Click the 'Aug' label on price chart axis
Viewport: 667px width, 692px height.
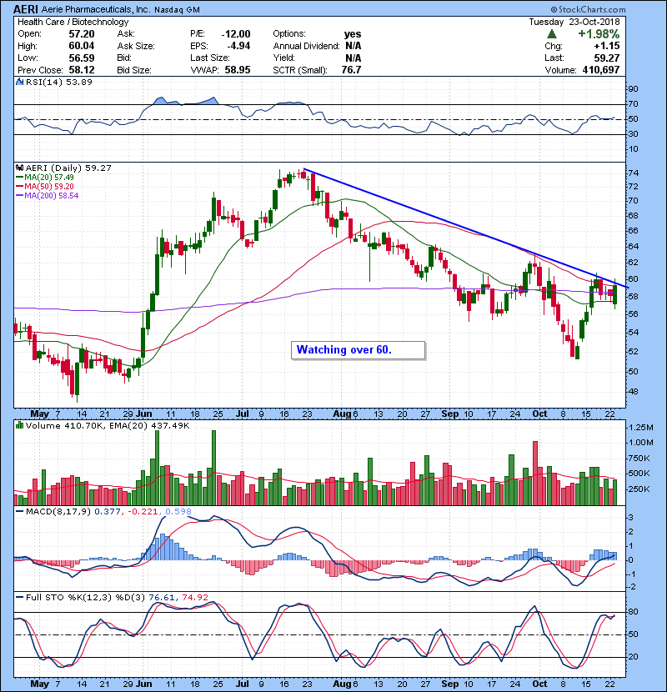pos(342,414)
